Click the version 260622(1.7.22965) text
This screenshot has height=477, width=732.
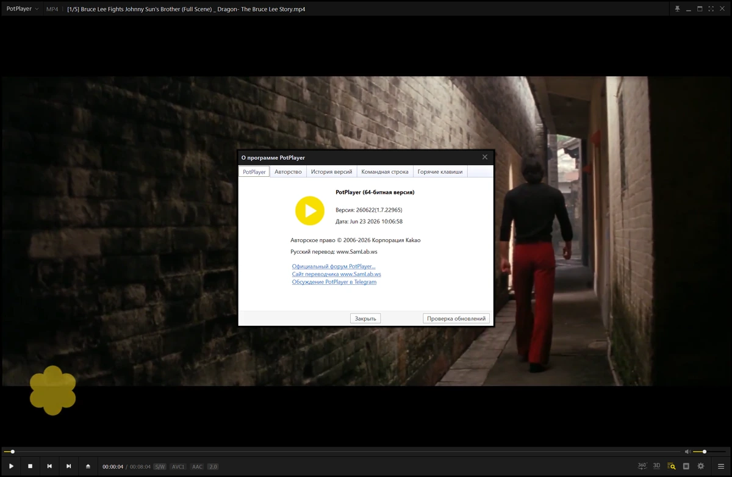pos(369,210)
